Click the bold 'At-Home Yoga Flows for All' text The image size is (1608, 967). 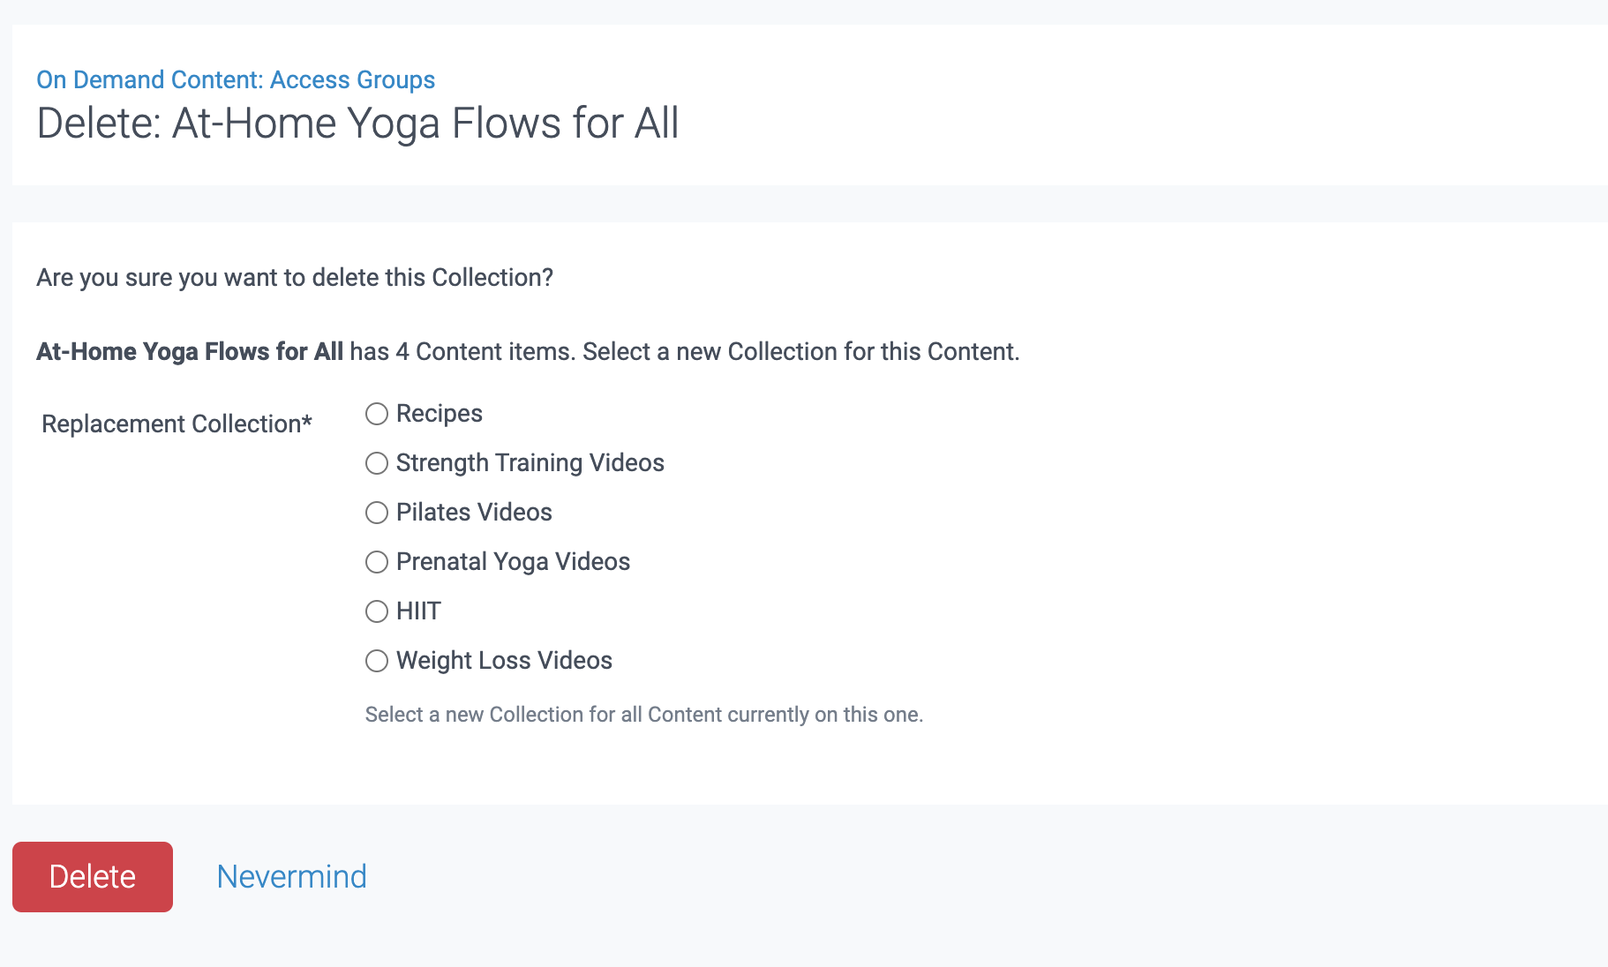tap(190, 352)
